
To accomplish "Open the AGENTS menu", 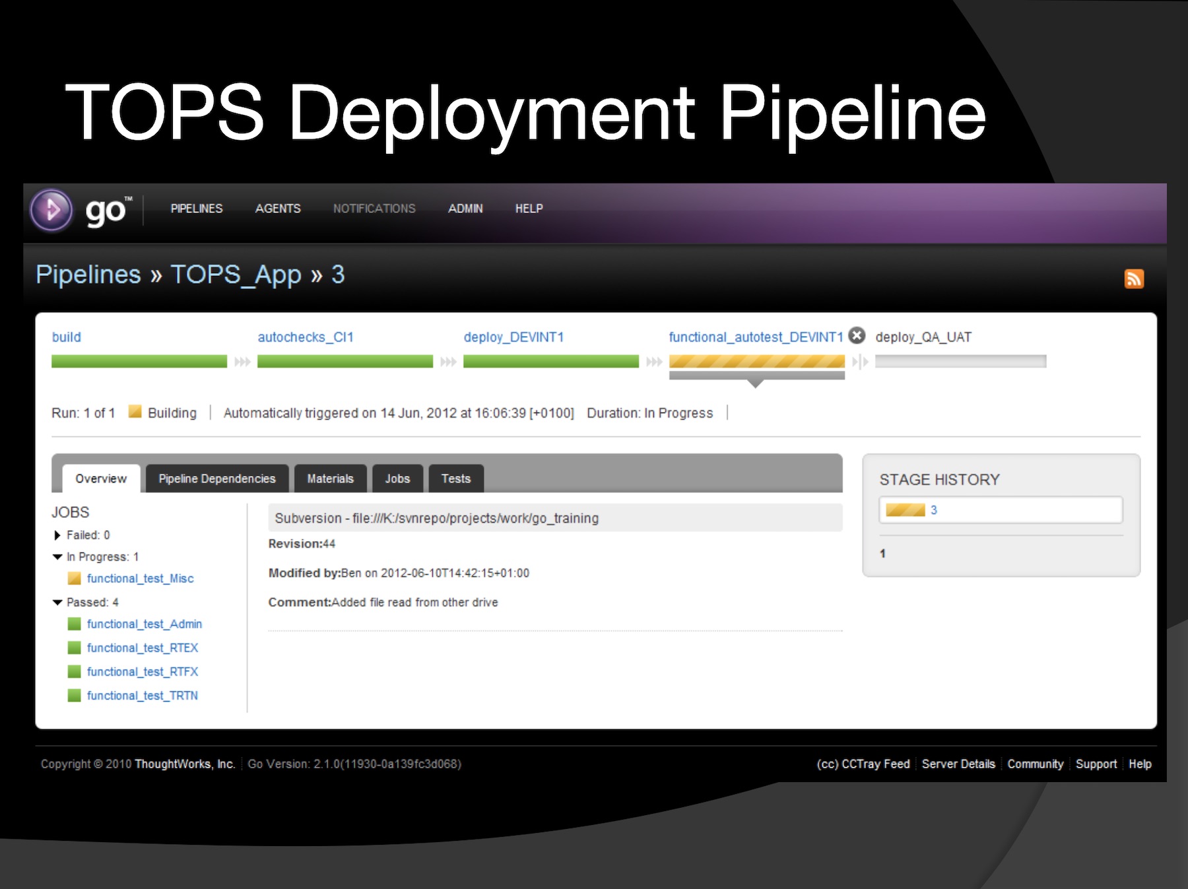I will point(278,209).
